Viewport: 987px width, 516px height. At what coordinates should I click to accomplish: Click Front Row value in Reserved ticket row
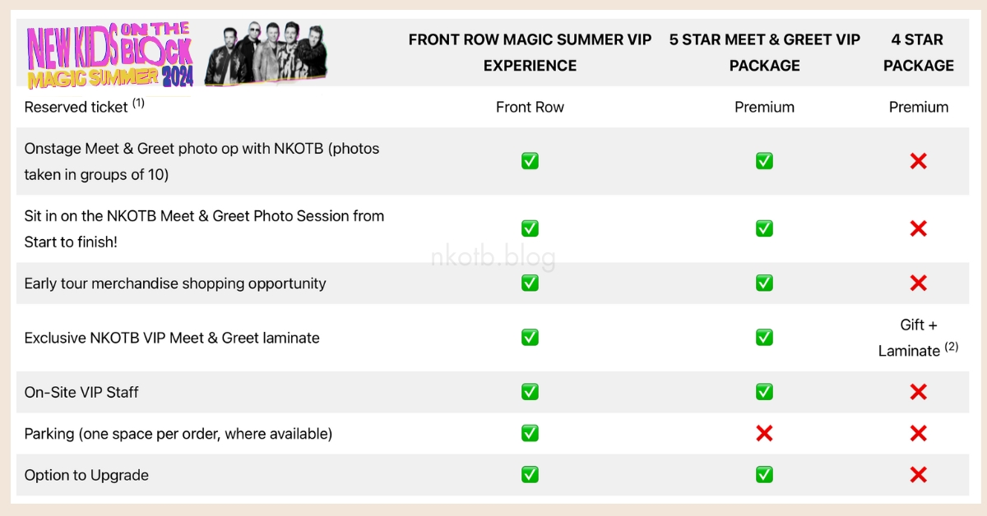tap(530, 107)
